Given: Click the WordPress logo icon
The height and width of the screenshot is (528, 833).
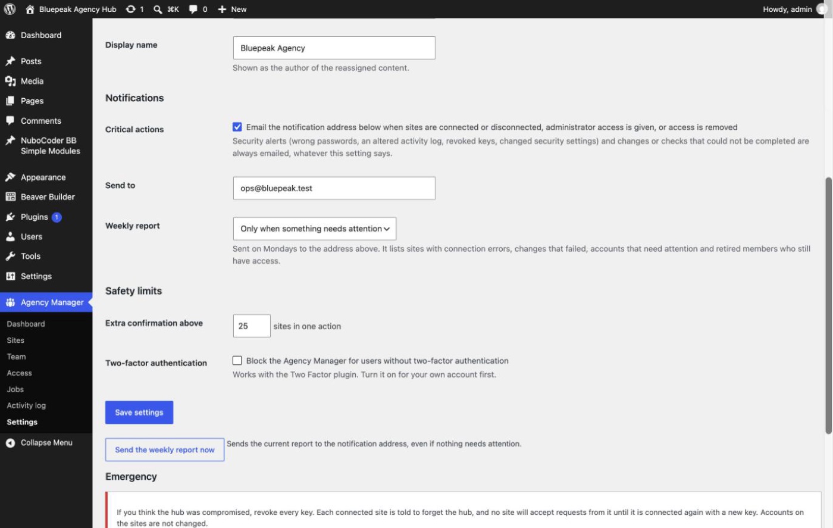Looking at the screenshot, I should point(10,9).
